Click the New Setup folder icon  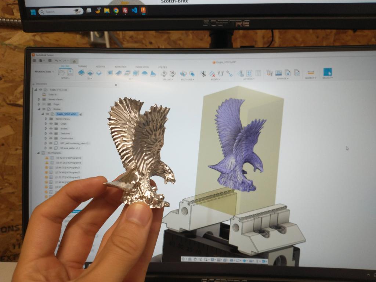[61, 73]
